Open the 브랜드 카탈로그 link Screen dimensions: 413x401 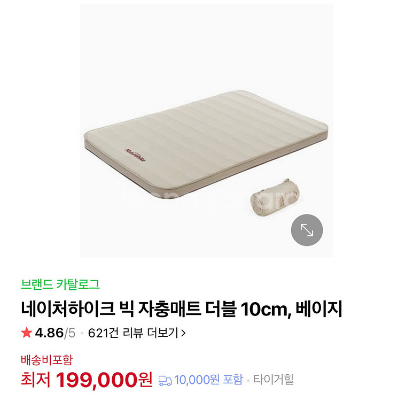pyautogui.click(x=60, y=284)
